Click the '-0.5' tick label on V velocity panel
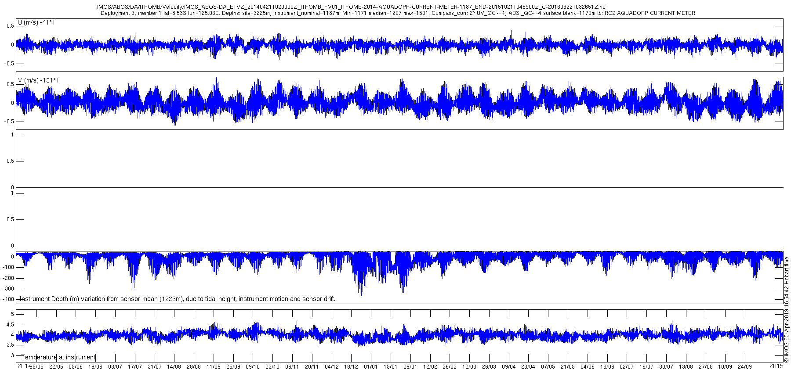This screenshot has height=373, width=791. click(10, 122)
